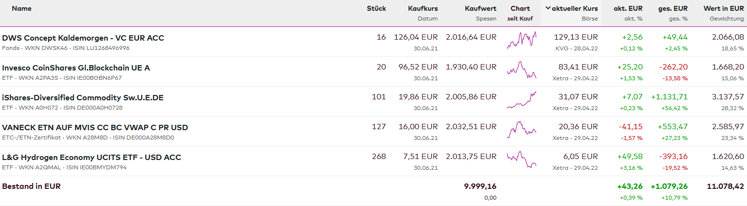Viewport: 747px width, 206px height.
Task: Open L&G Hydrogen Economy UCITS ETF
Action: coord(92,157)
